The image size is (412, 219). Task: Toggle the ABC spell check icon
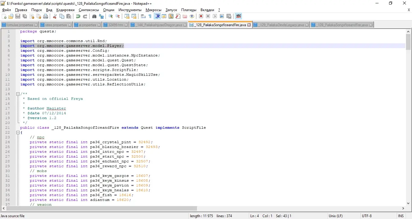pos(239,16)
